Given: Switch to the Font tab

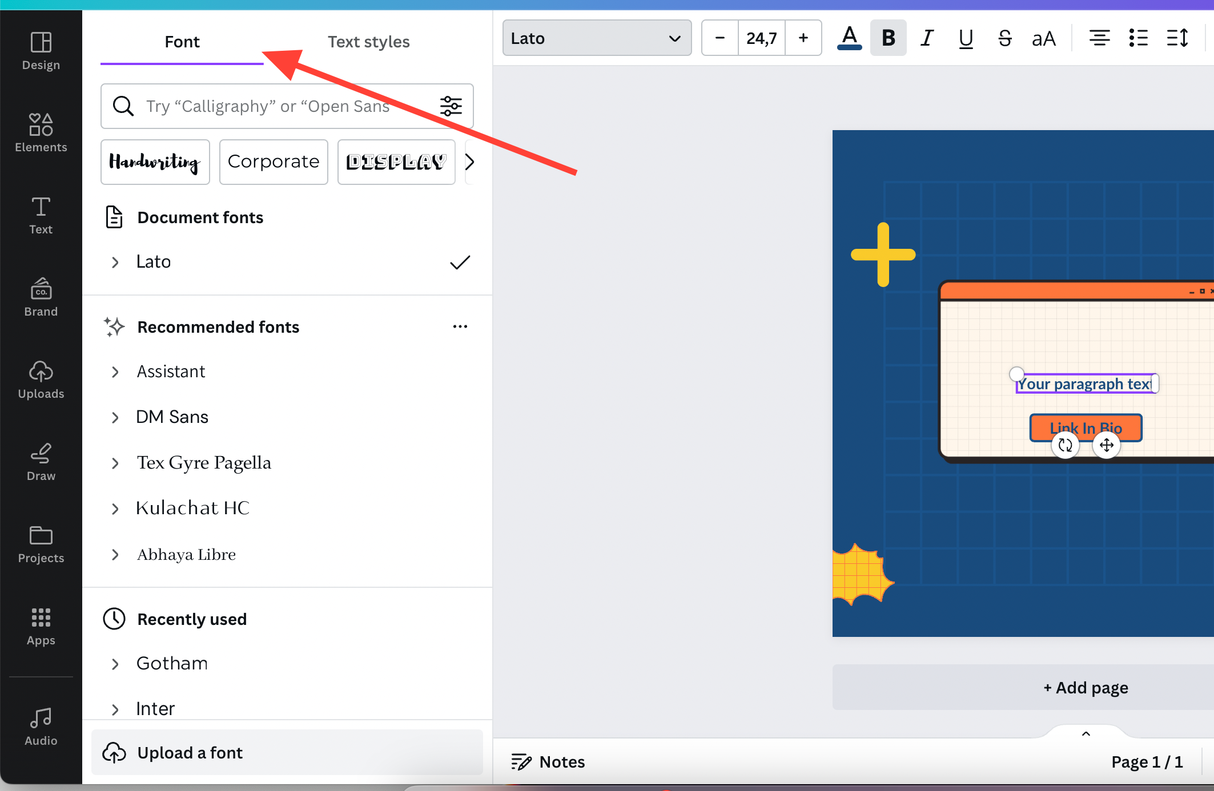Looking at the screenshot, I should [182, 42].
